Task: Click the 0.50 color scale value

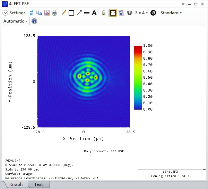Action: [148, 77]
